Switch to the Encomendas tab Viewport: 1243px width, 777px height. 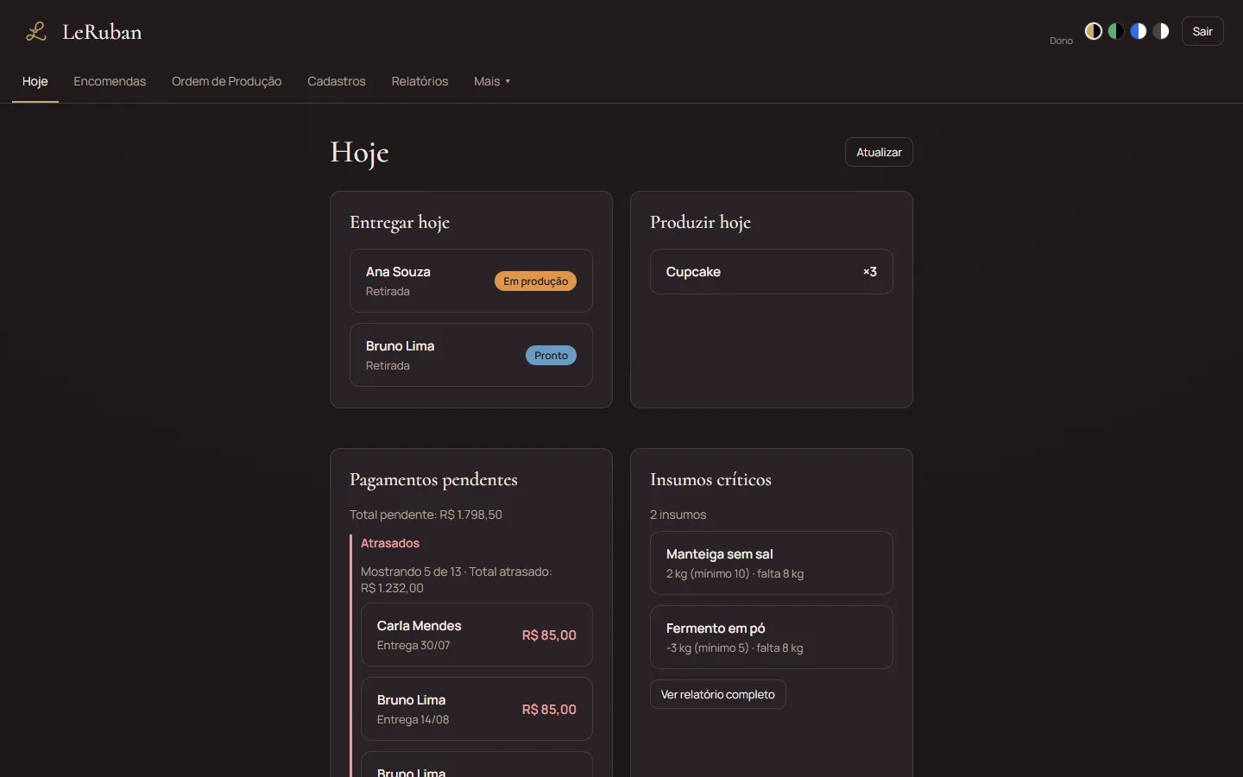pos(110,81)
